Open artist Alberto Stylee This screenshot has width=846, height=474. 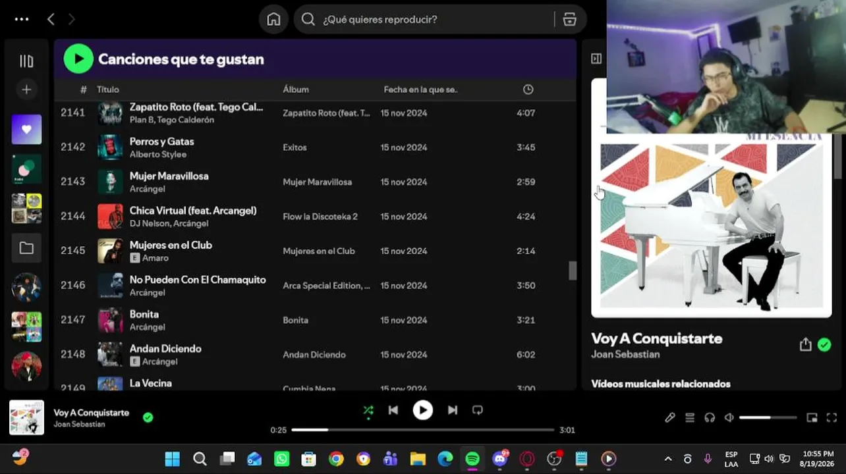tap(158, 154)
